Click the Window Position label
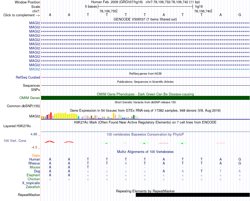Viewport: 250px width, 201px height. 27,2
